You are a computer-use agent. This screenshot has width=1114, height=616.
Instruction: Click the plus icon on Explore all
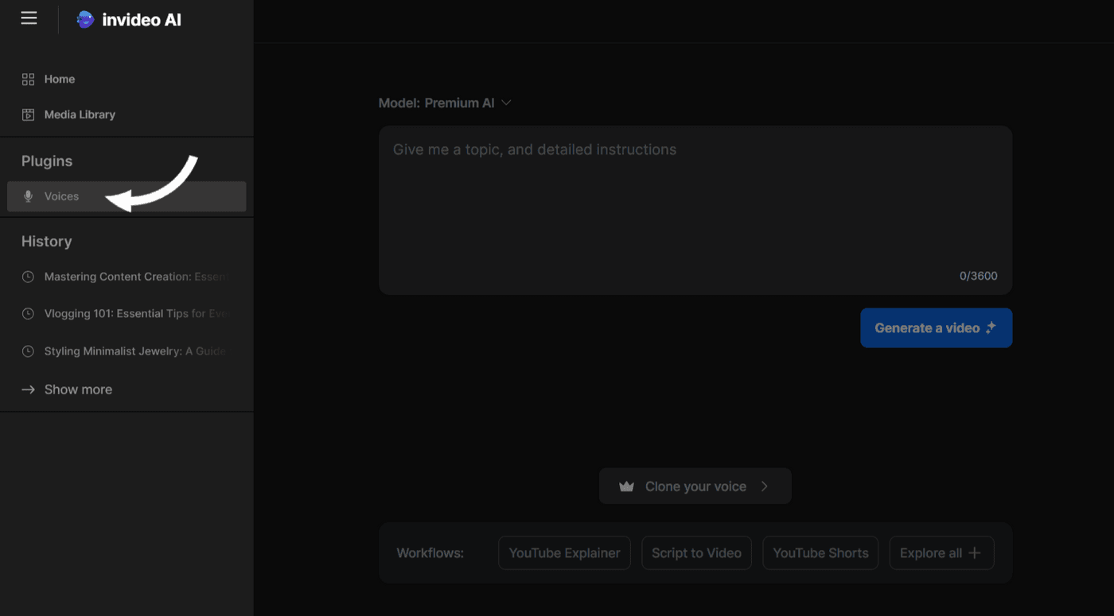coord(976,552)
